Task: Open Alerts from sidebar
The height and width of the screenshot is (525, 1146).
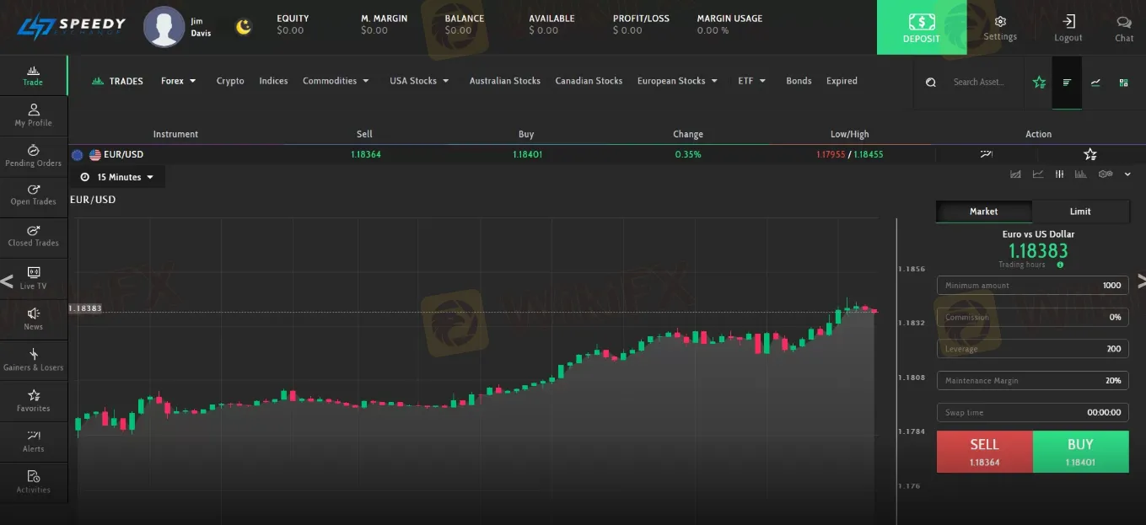Action: point(33,442)
